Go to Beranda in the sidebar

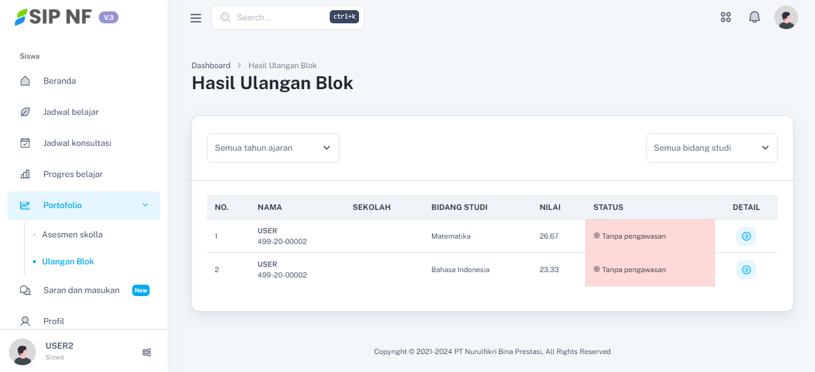59,81
